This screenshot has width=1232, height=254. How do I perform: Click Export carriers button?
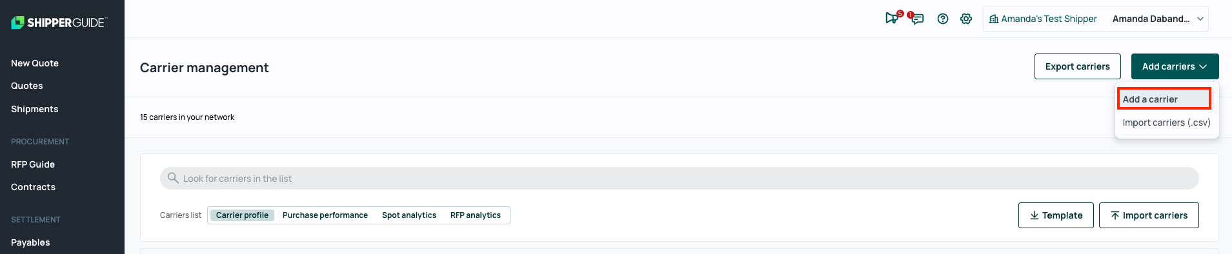(1078, 66)
